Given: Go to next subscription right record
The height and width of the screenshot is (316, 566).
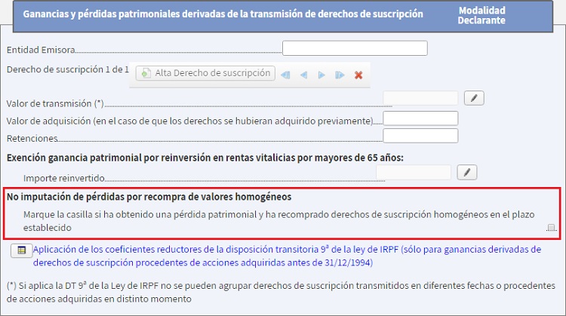Looking at the screenshot, I should (x=321, y=75).
